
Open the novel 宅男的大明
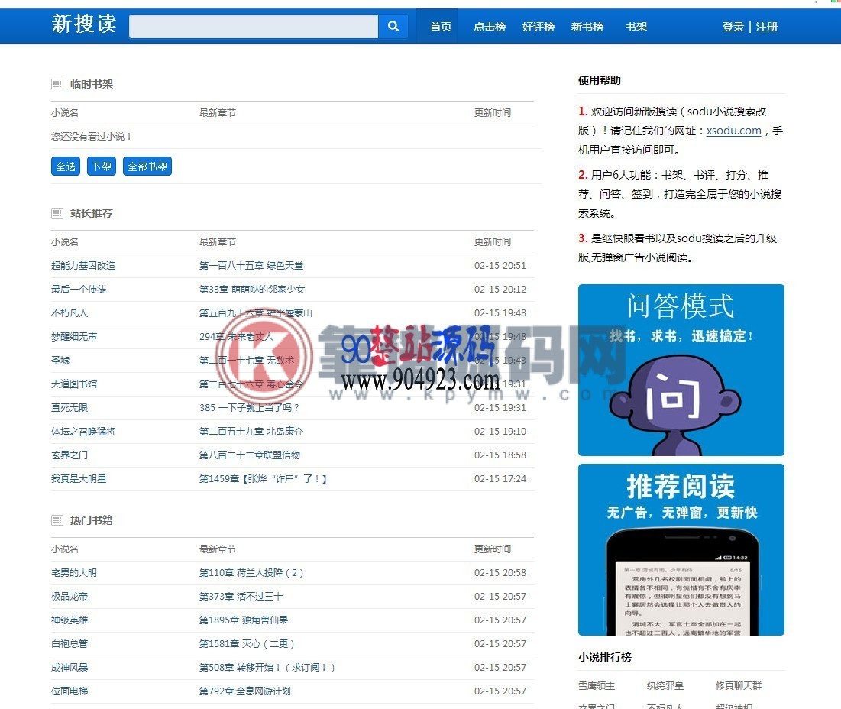(x=74, y=573)
